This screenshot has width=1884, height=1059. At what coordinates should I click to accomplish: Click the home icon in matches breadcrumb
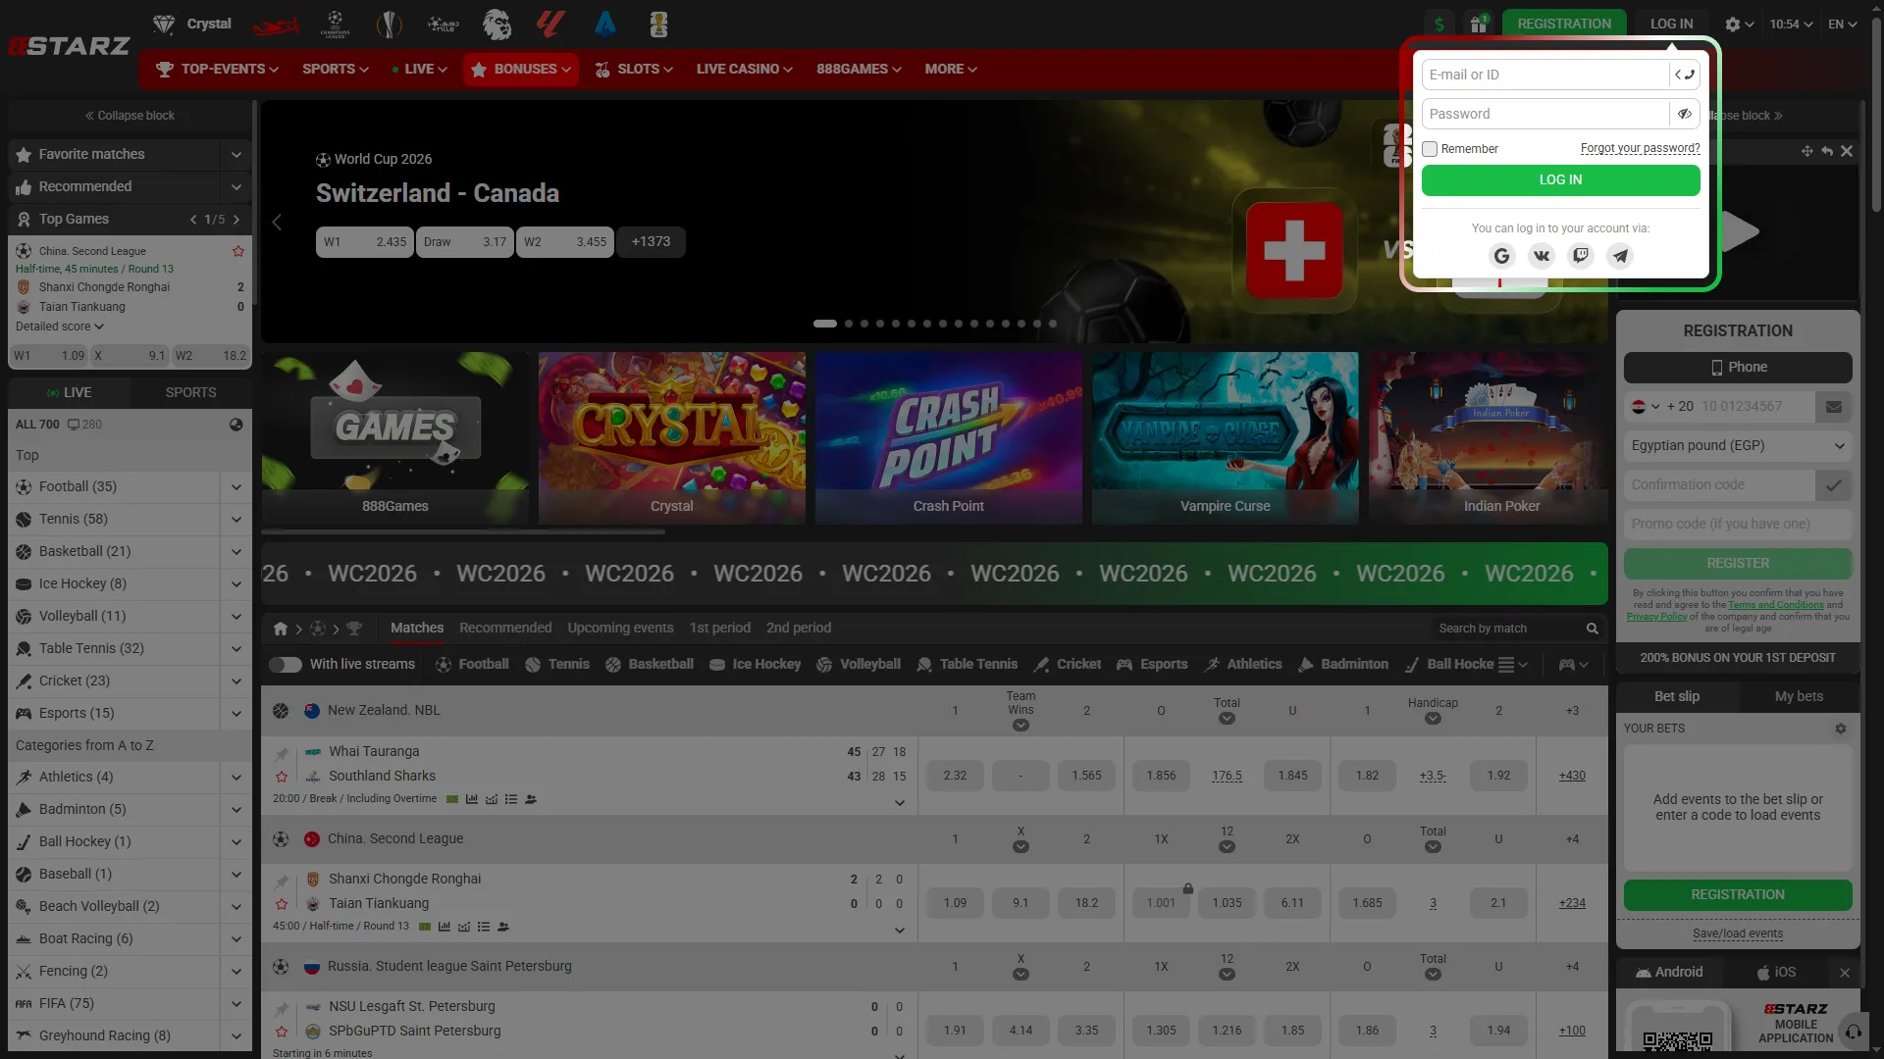point(281,629)
